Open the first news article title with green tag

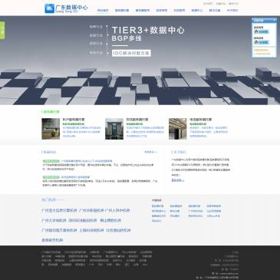pos(87,161)
